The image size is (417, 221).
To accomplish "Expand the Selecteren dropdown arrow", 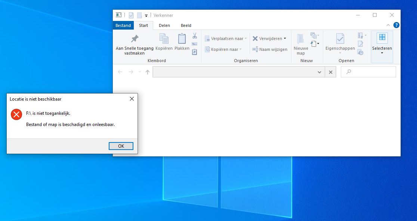I will 382,53.
